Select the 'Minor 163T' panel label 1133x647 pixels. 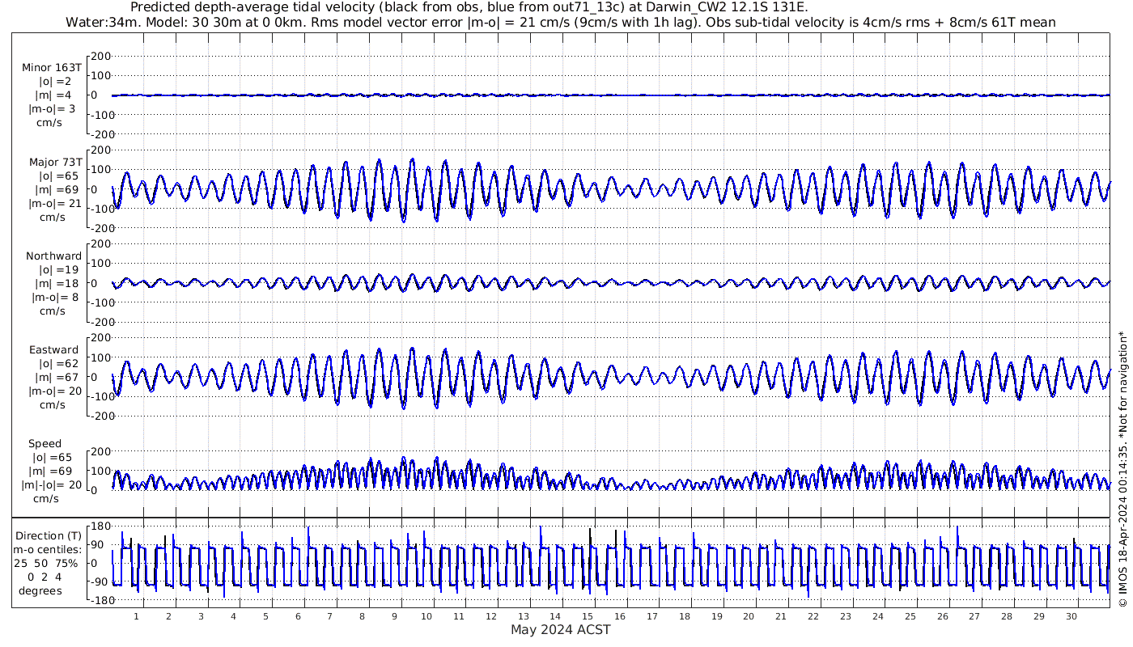[x=52, y=68]
